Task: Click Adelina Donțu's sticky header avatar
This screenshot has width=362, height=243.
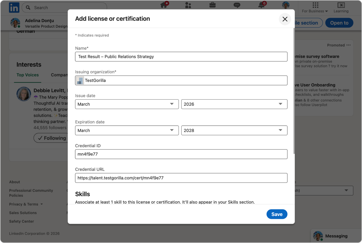Action: 15,23
